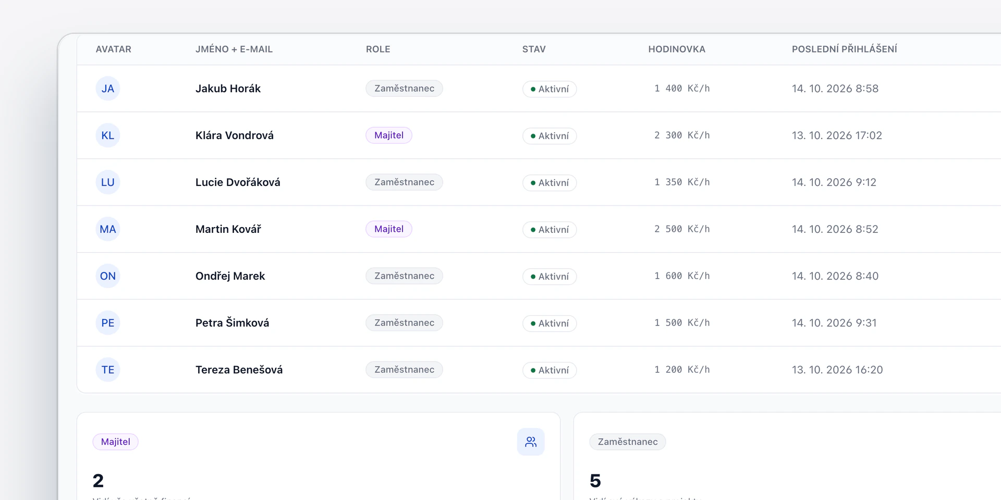
Task: Click the Majitel badge in the summary card
Action: [116, 442]
